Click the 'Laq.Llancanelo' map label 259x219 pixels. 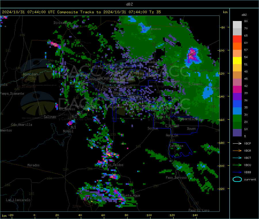18,200
